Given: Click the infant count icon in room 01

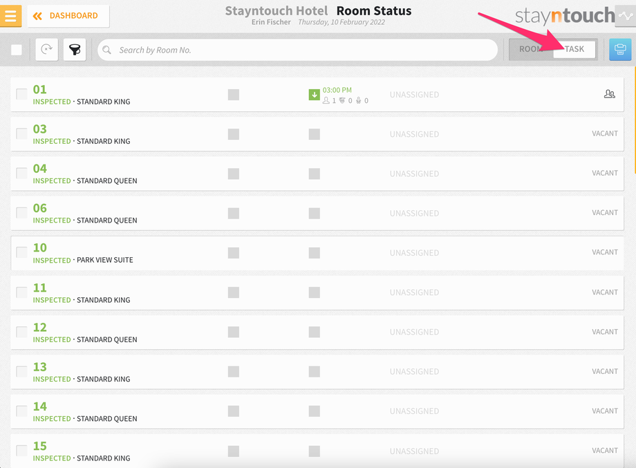Looking at the screenshot, I should [359, 100].
